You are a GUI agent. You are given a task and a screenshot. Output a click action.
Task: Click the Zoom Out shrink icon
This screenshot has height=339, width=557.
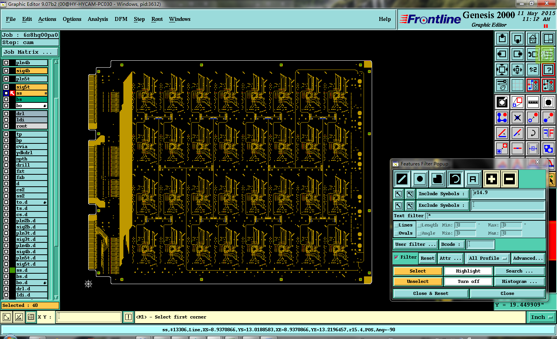click(518, 70)
